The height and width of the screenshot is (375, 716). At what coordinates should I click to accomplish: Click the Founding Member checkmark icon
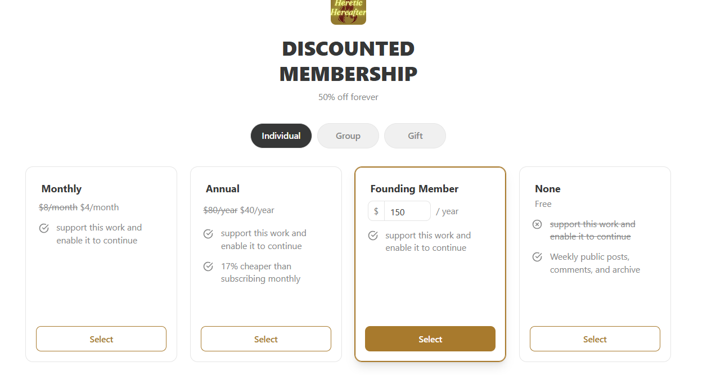point(373,236)
